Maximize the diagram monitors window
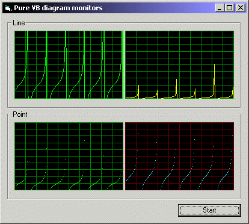 (229, 8)
